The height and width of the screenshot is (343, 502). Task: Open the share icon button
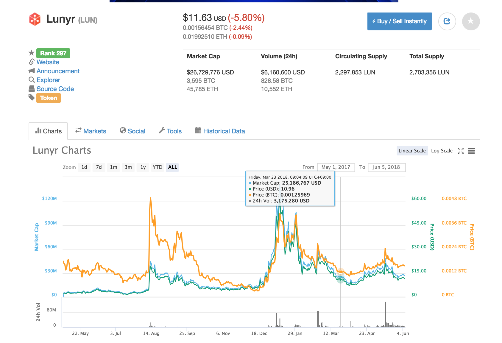click(447, 21)
